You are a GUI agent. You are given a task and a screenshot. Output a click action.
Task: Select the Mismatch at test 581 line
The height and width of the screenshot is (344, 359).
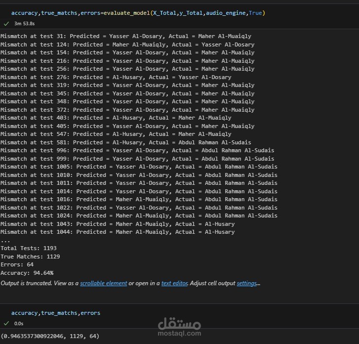click(126, 142)
